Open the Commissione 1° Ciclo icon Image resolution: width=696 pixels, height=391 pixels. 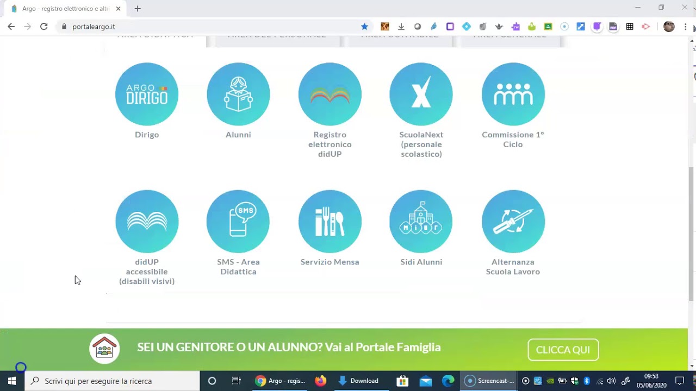[513, 94]
